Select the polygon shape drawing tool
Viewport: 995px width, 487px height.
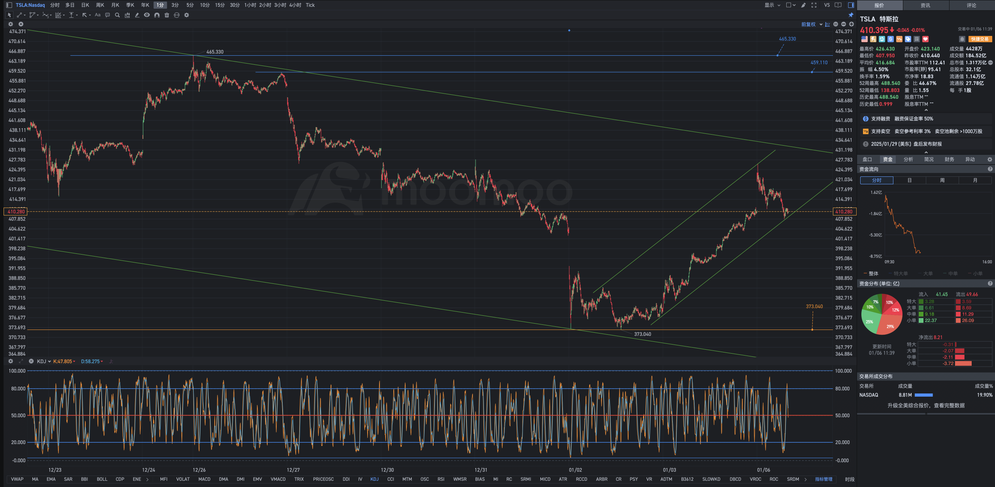coord(32,15)
